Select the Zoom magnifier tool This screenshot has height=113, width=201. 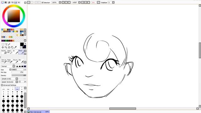point(6,47)
